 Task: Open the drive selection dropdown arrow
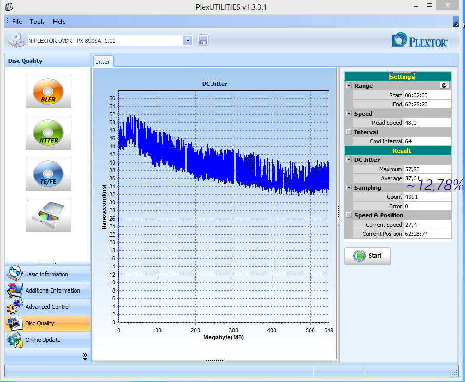188,41
